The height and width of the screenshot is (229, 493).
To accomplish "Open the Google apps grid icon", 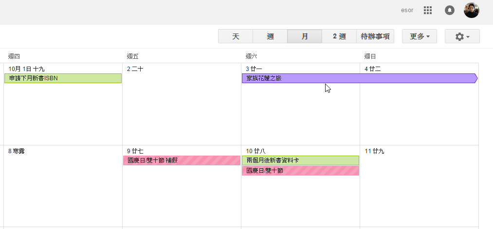I will pos(428,10).
